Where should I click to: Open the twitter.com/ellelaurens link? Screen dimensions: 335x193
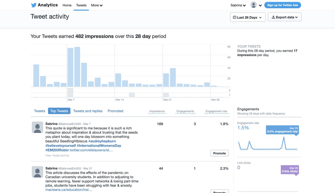(x=91, y=150)
